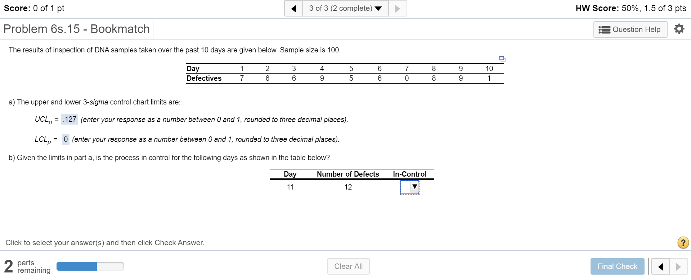Click the parts remaining progress bar

(90, 266)
